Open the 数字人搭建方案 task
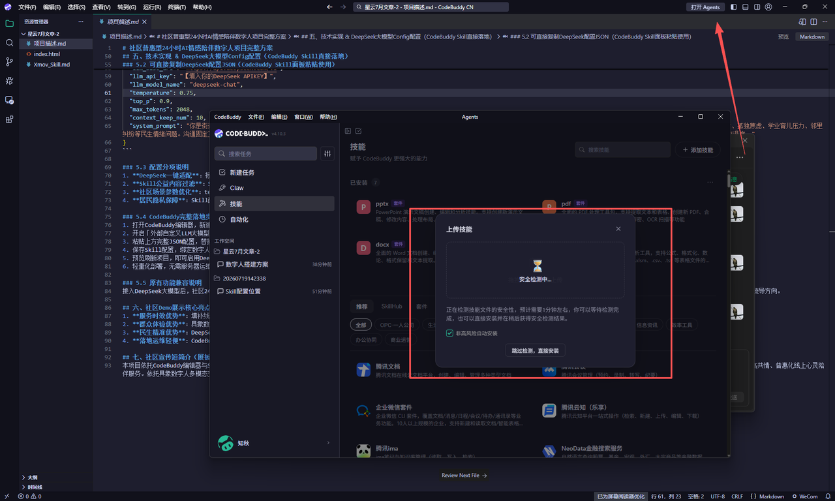The height and width of the screenshot is (501, 835). [274, 264]
